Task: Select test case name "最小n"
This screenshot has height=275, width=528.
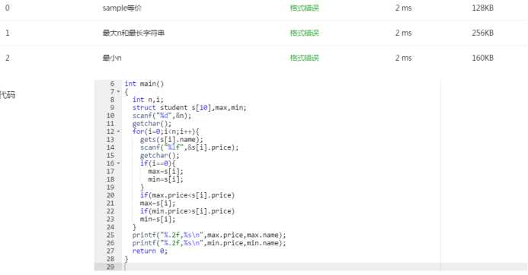Action: pyautogui.click(x=112, y=58)
